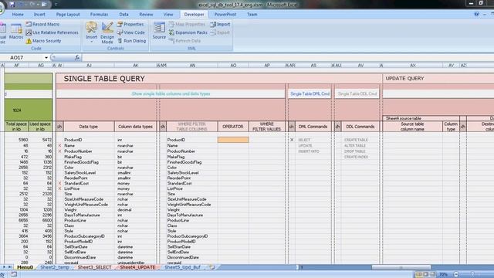Toggle the X mark beside ProductNumber
494x278 pixels.
click(59, 151)
